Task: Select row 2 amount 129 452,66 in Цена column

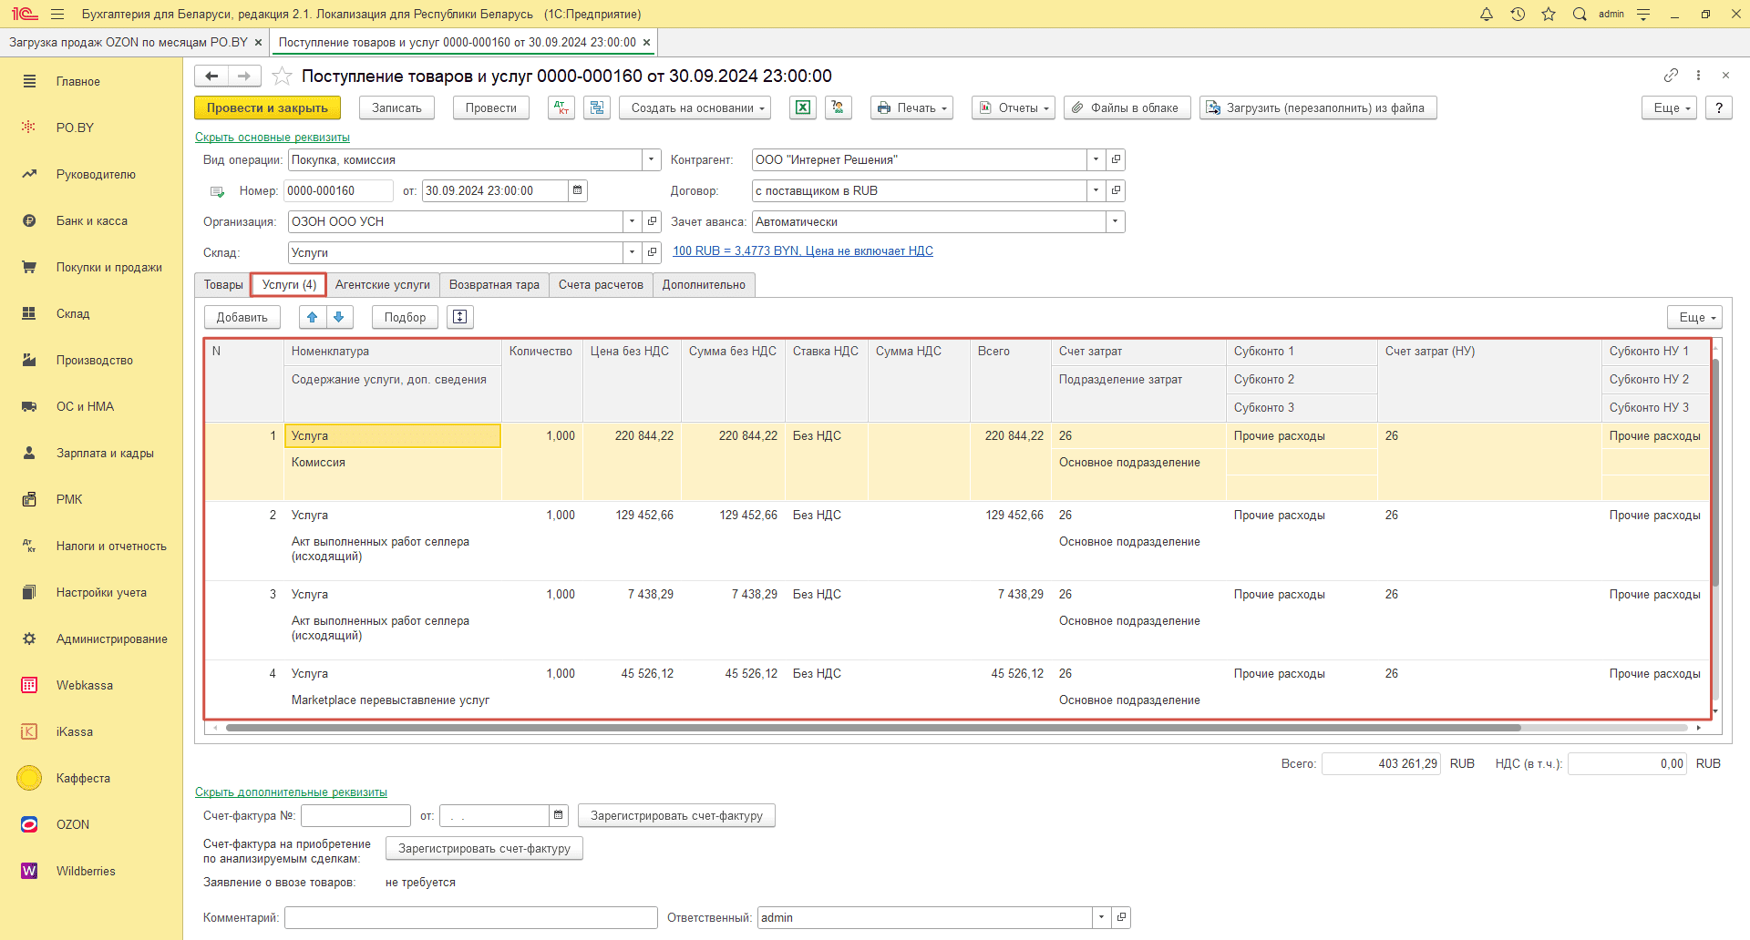Action: coord(644,515)
